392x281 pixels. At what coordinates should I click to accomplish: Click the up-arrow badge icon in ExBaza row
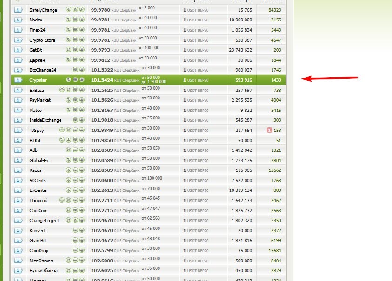click(62, 90)
